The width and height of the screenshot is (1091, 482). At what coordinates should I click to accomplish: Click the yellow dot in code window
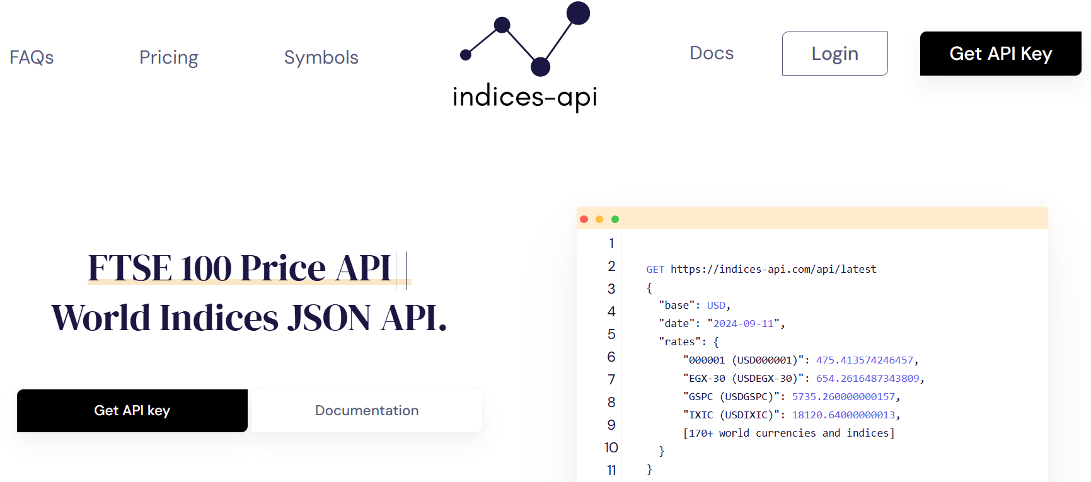(x=599, y=219)
